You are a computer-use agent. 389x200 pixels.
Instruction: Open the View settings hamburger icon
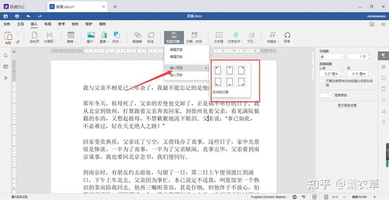coord(383,24)
